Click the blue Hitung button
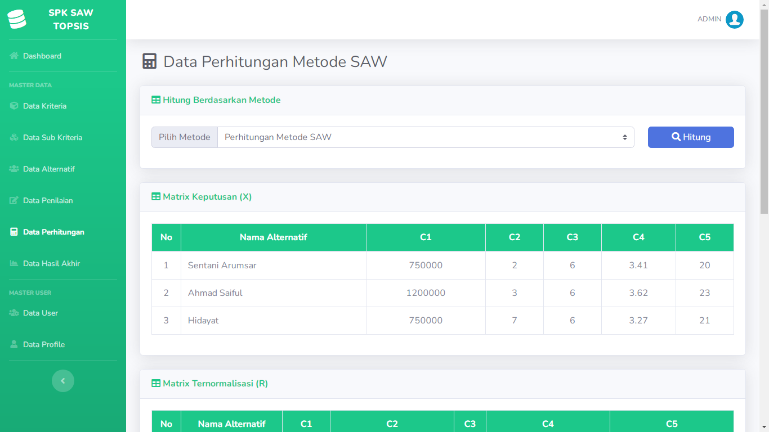769x432 pixels. [x=691, y=137]
